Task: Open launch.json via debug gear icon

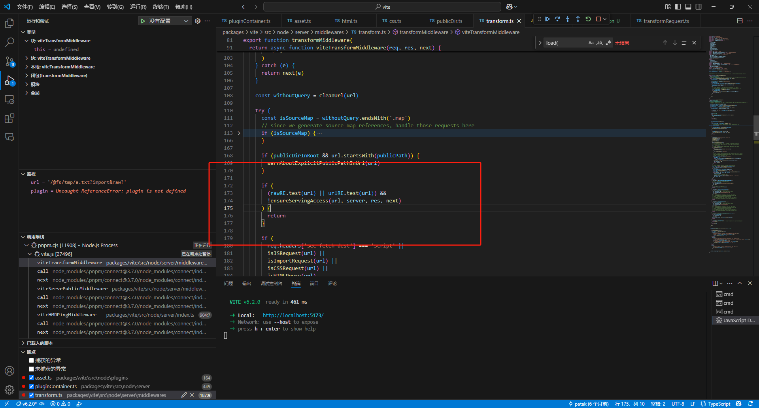Action: [198, 21]
